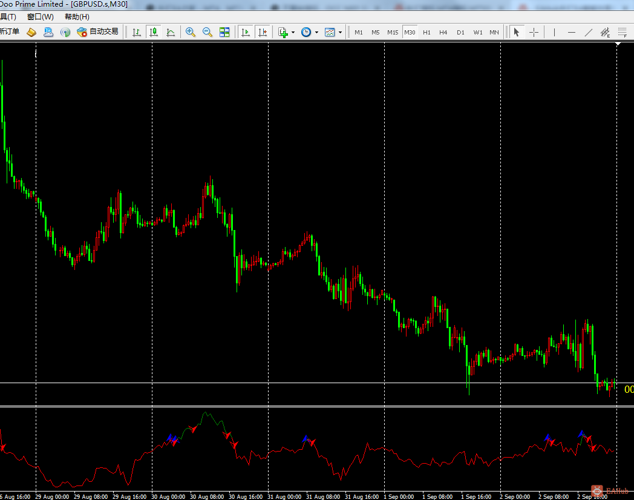Open the MetaTrader Market gold icon
This screenshot has height=500, width=634.
coord(31,32)
